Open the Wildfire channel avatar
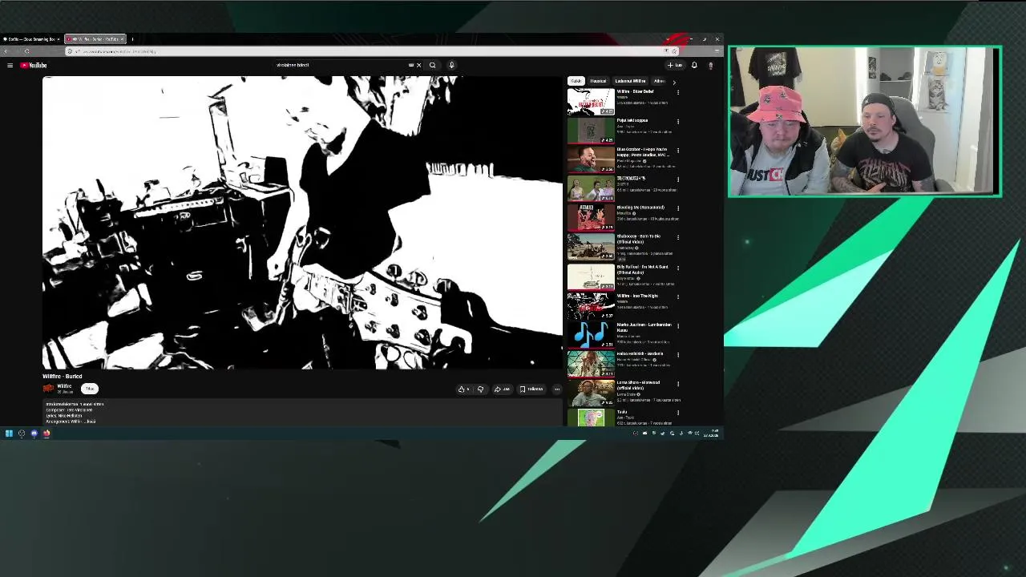This screenshot has width=1026, height=577. coord(48,389)
